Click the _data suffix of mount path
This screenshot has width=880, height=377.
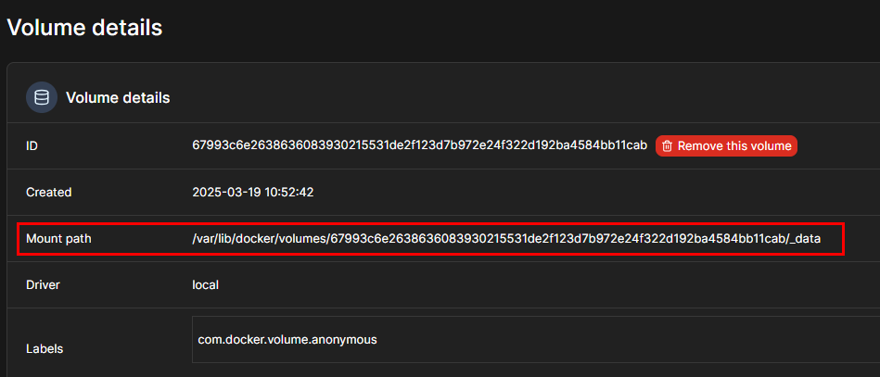click(x=806, y=239)
